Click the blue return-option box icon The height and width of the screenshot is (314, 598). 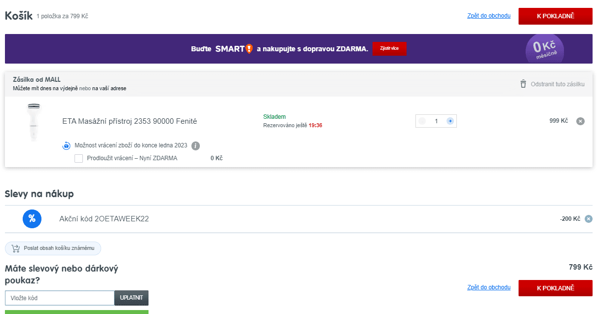(67, 145)
